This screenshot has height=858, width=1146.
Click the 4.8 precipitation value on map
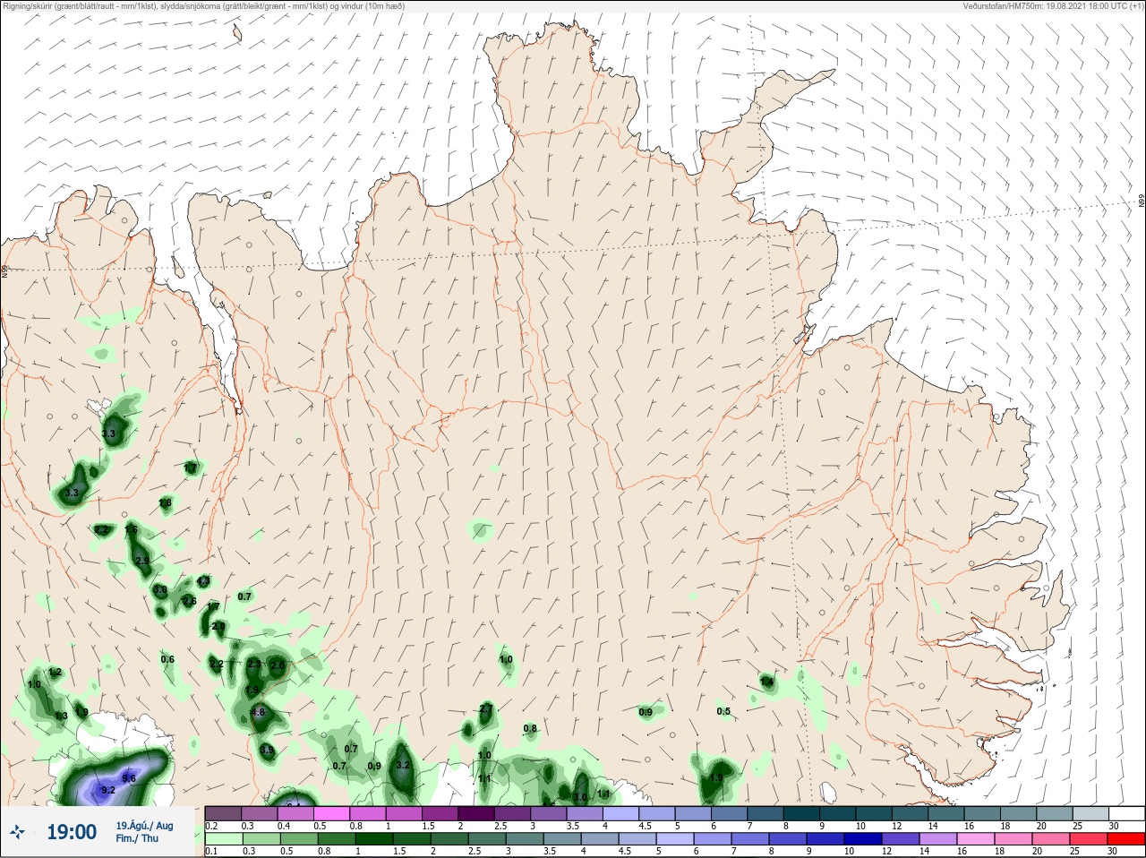258,713
